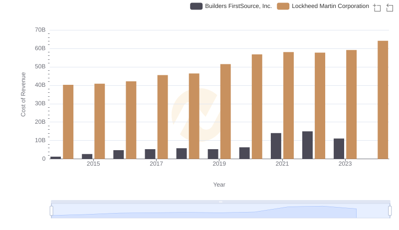399x230 pixels.
Task: Click the 30B y-axis label
Action: coord(40,104)
